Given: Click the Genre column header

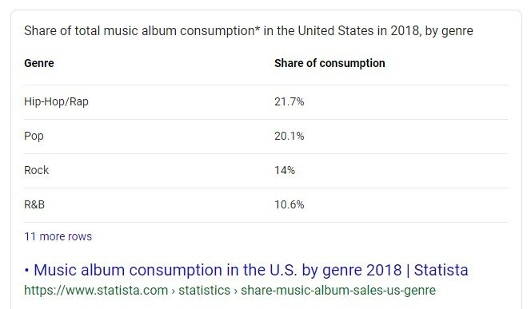Looking at the screenshot, I should point(39,63).
